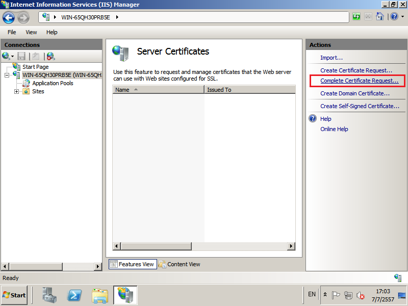Expand the Sites tree node
The image size is (408, 306).
(x=17, y=92)
